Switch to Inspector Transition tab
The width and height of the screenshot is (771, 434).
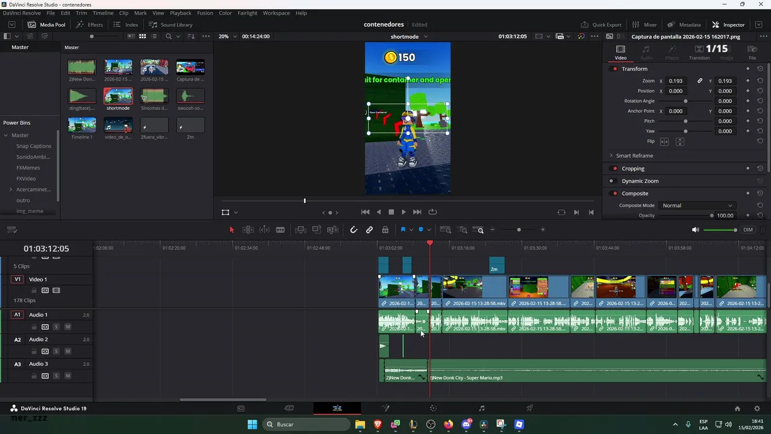point(699,52)
